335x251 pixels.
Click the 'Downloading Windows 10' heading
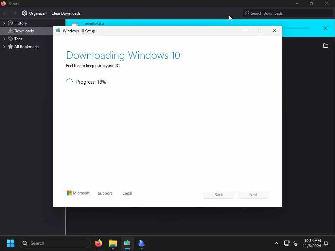point(123,55)
